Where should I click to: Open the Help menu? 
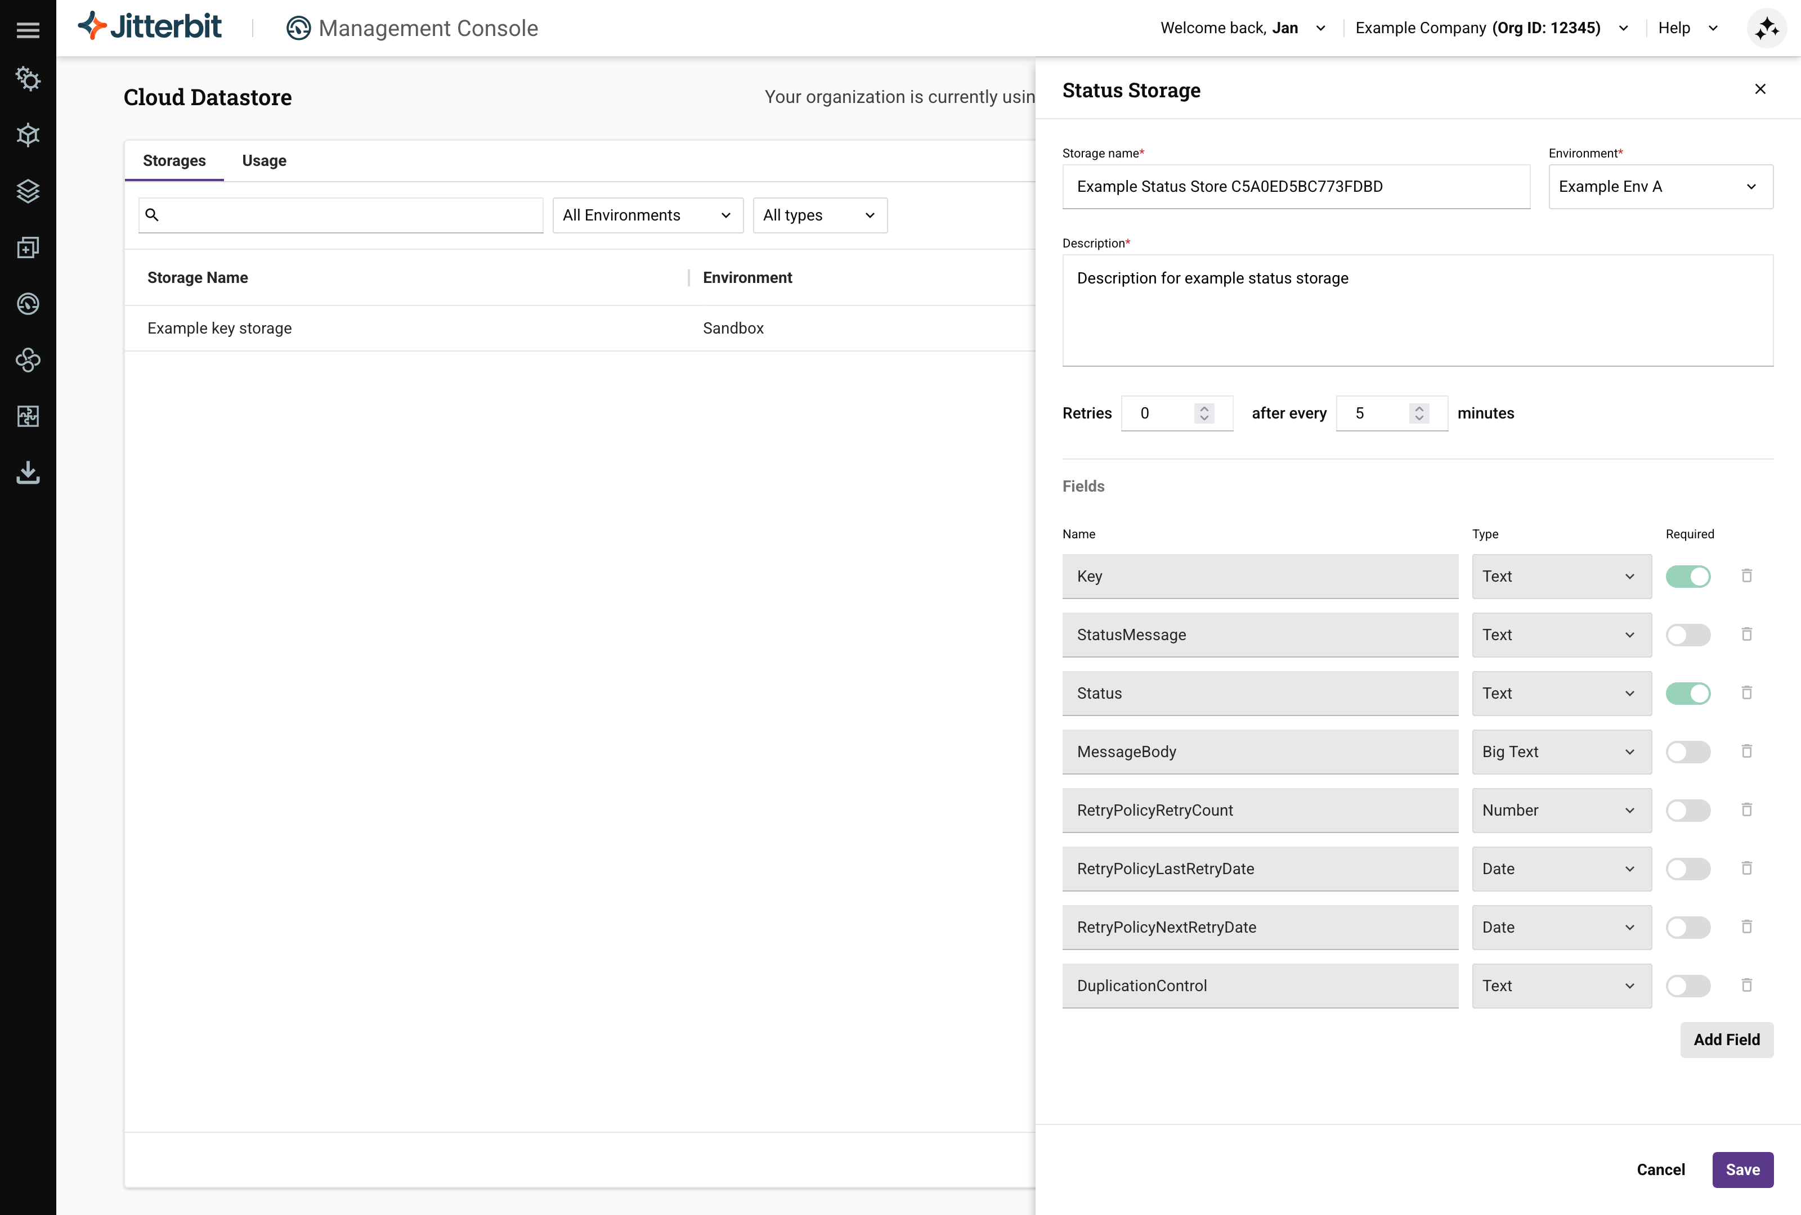[1687, 28]
